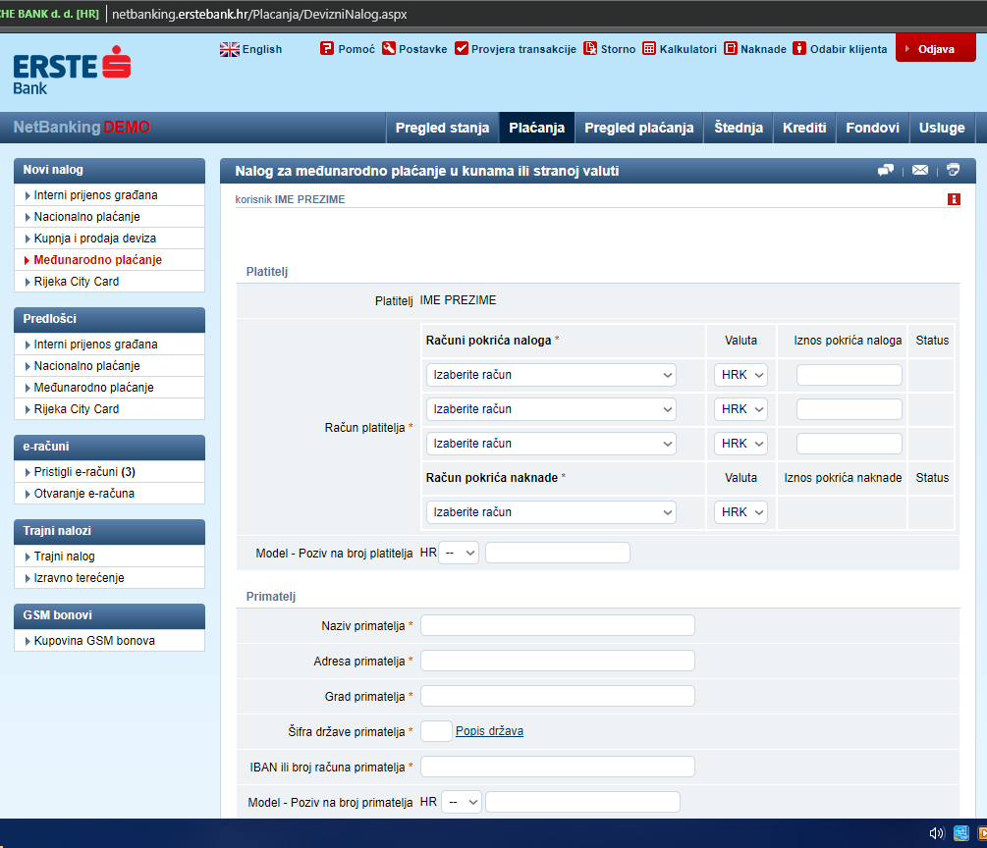Open the Kalkulatori calculator icon

pos(649,49)
